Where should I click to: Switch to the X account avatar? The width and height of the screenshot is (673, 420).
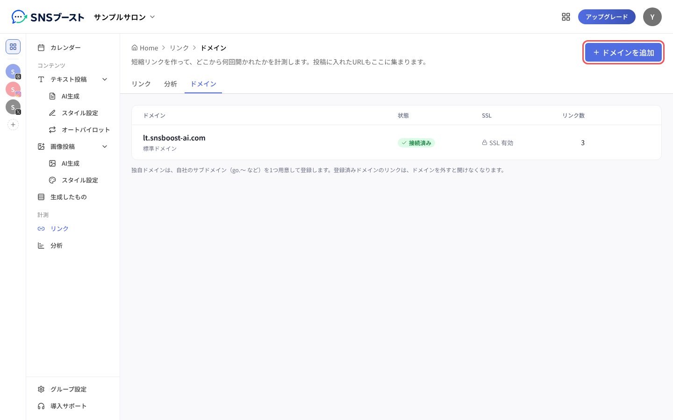13,107
